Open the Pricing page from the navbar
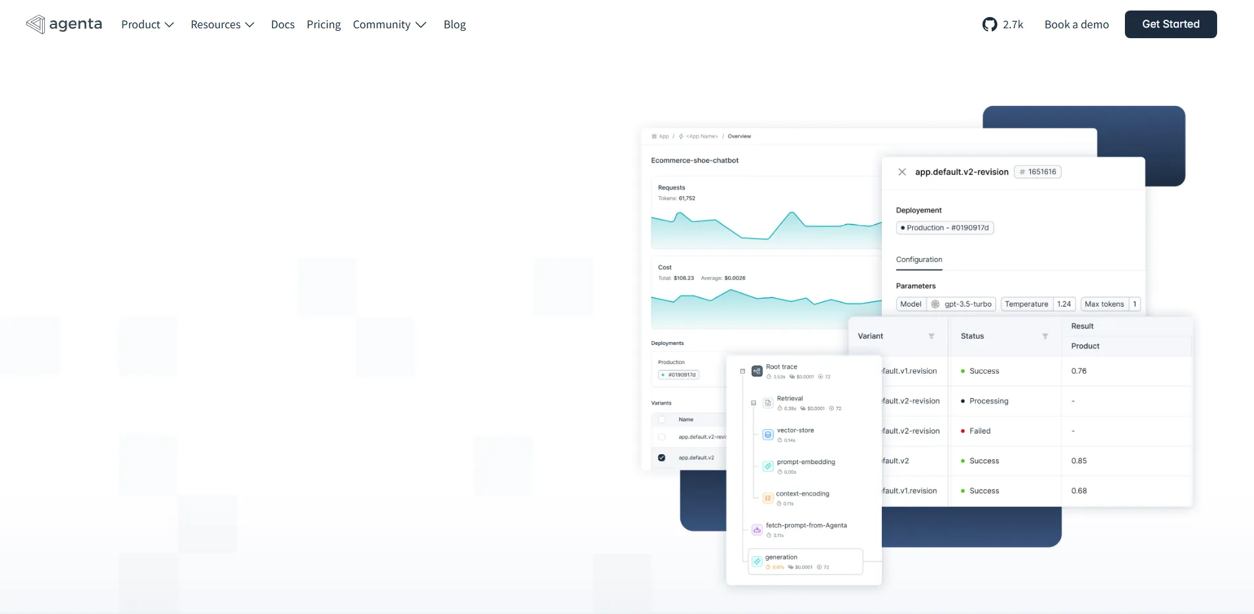This screenshot has width=1254, height=614. 323,24
